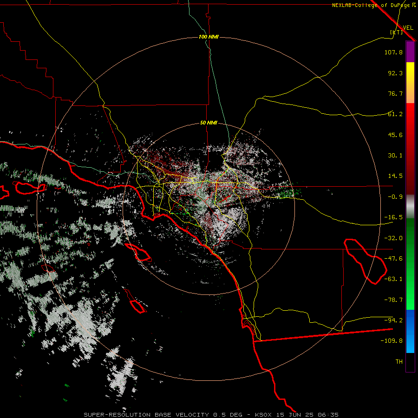This screenshot has height=418, width=418.
Task: Select the -32.0 velocity scale value
Action: (393, 238)
